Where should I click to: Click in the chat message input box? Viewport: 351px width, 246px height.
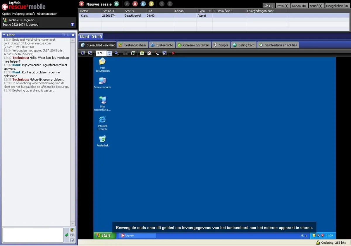33,235
